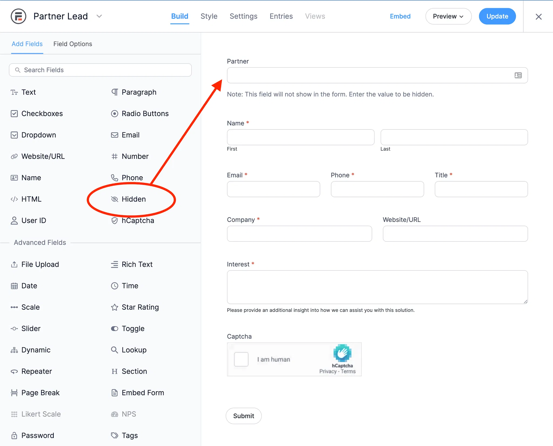Image resolution: width=553 pixels, height=446 pixels.
Task: Click the Interest text area
Action: 377,287
